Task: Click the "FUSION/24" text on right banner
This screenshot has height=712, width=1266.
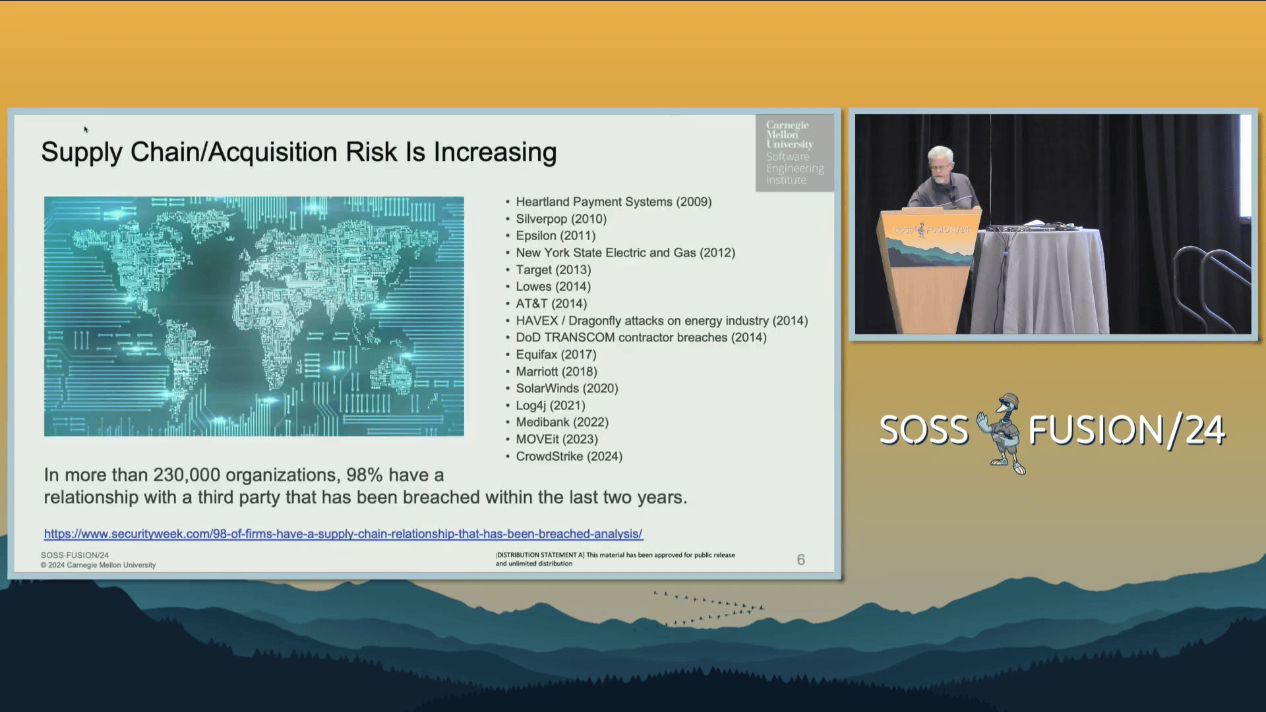Action: (1126, 431)
